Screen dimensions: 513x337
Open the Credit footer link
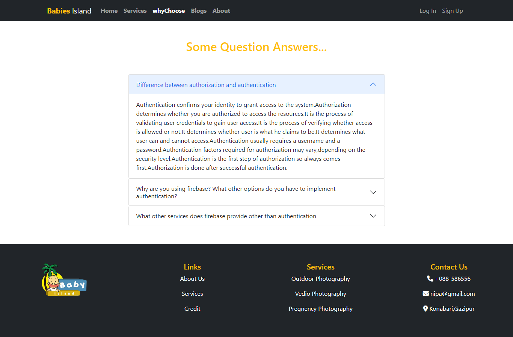[x=192, y=309]
